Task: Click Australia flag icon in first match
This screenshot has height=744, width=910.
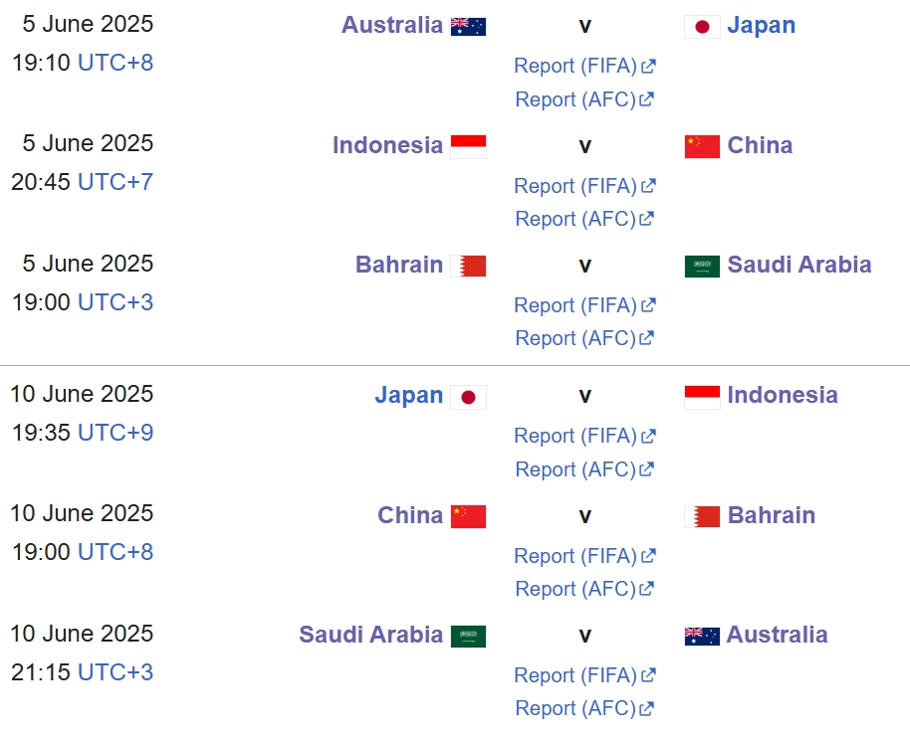Action: click(x=468, y=26)
